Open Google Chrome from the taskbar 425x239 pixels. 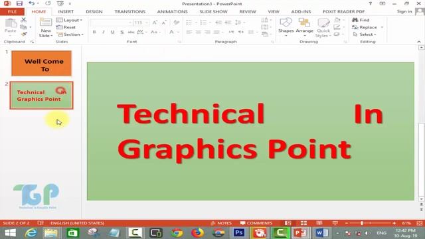(x=177, y=233)
